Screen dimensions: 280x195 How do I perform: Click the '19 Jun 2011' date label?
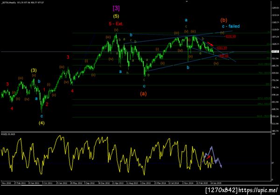[34, 183]
